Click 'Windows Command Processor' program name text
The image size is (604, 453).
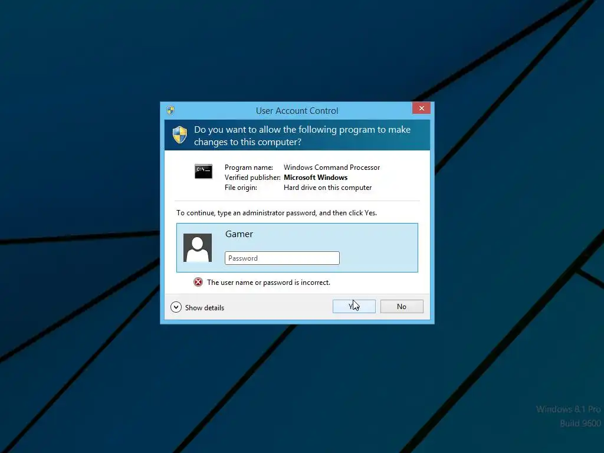331,168
